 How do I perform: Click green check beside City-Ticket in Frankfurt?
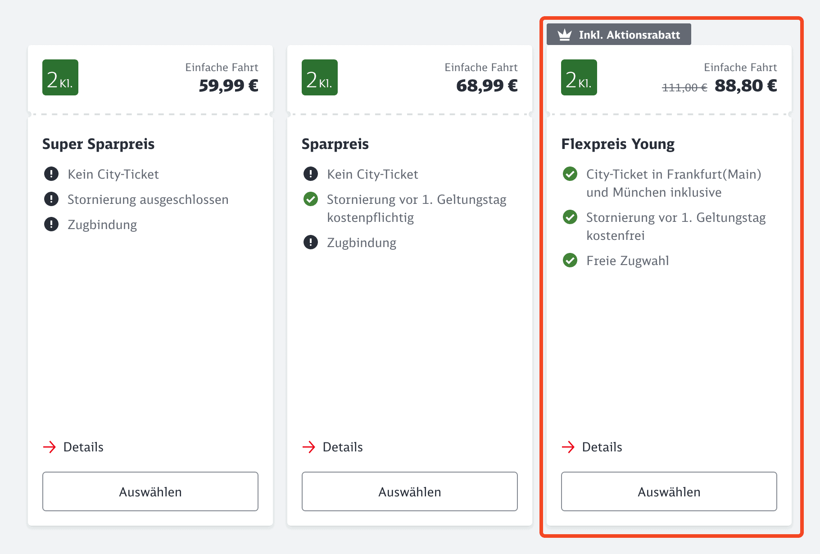click(570, 174)
